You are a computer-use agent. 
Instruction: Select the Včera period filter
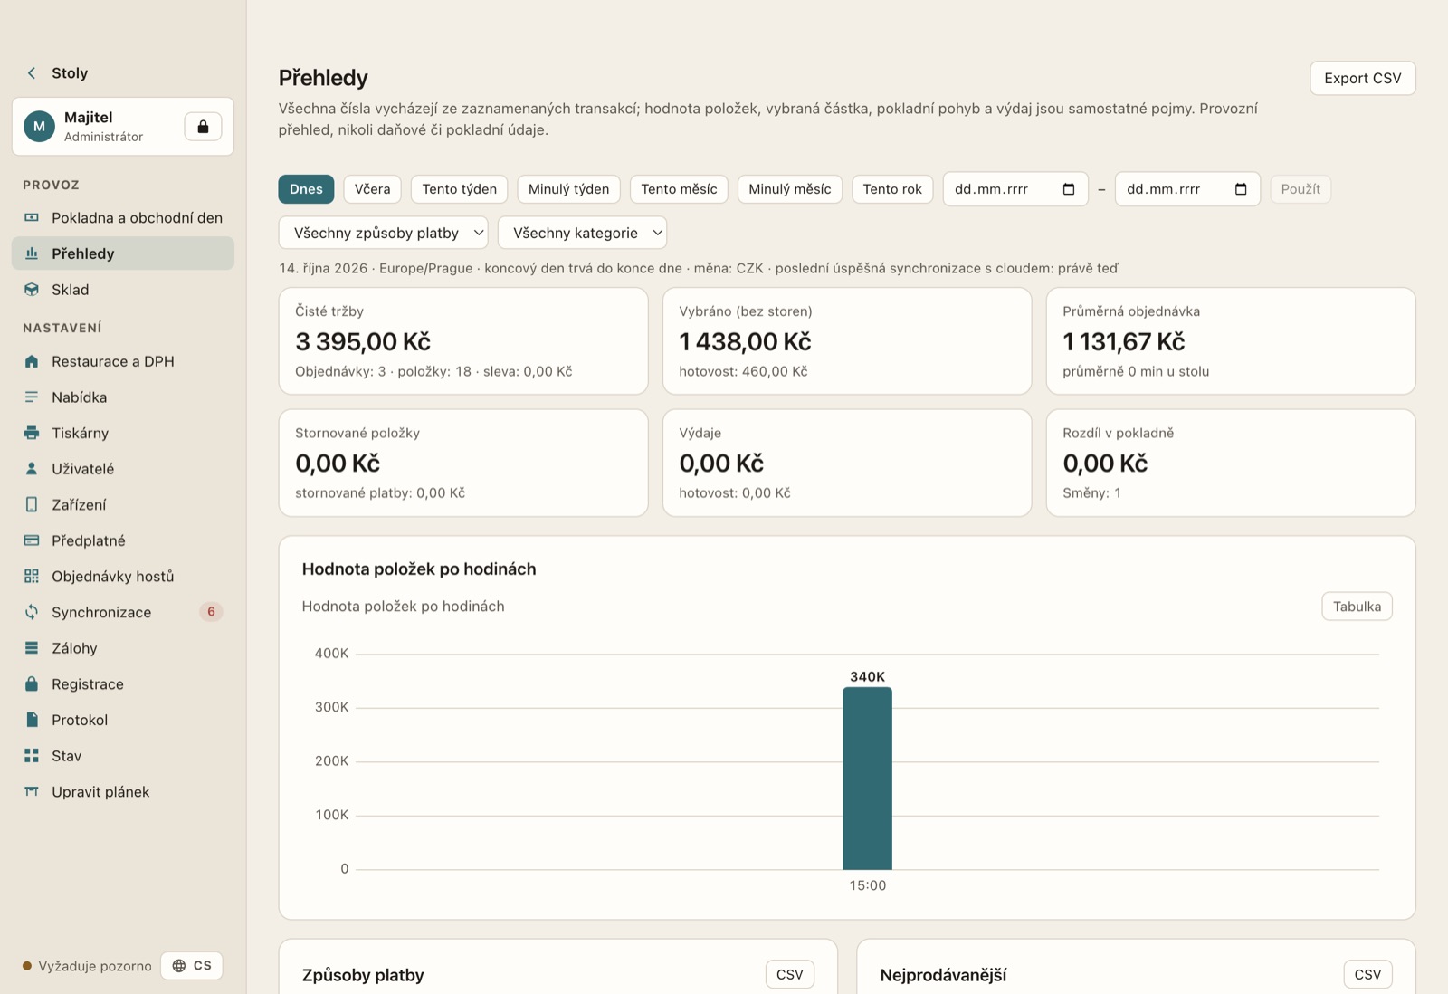(372, 189)
